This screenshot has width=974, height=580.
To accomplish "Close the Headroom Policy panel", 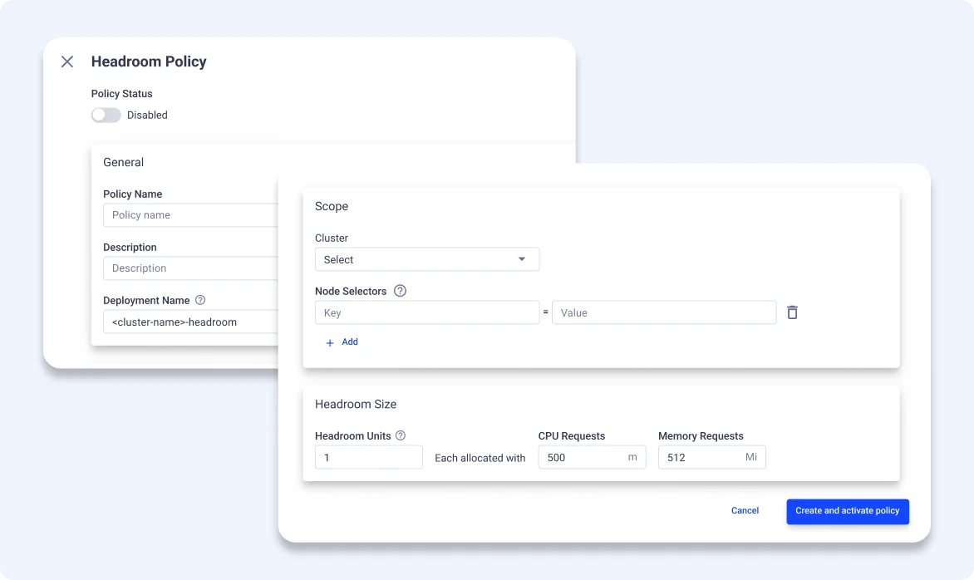I will pos(67,61).
